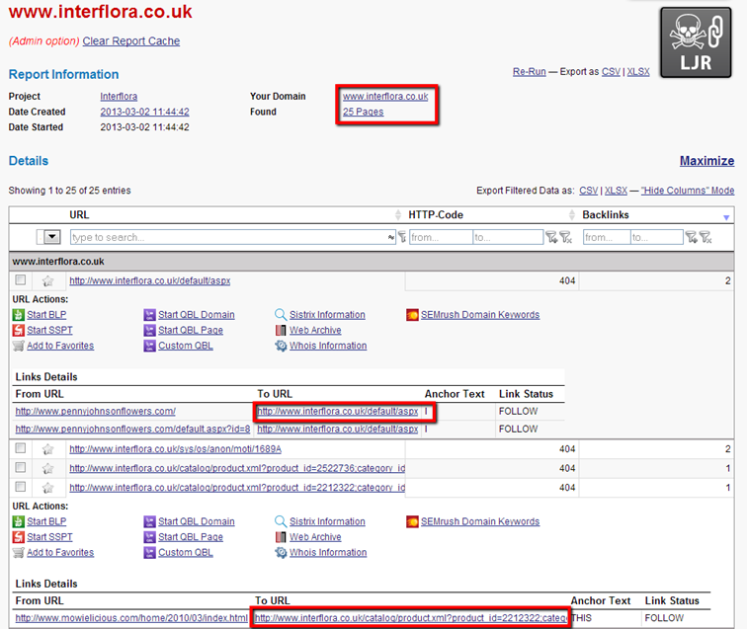Open From URL mowielicious.com index.html link
The height and width of the screenshot is (629, 747).
pos(131,618)
